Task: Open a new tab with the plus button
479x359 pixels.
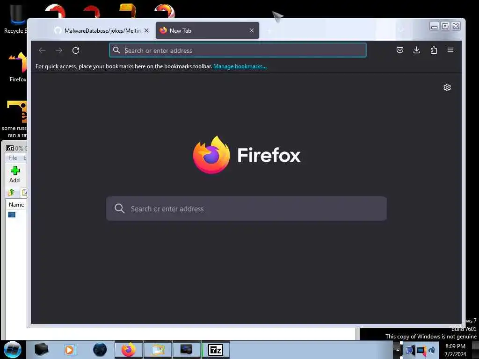Action: click(x=269, y=31)
